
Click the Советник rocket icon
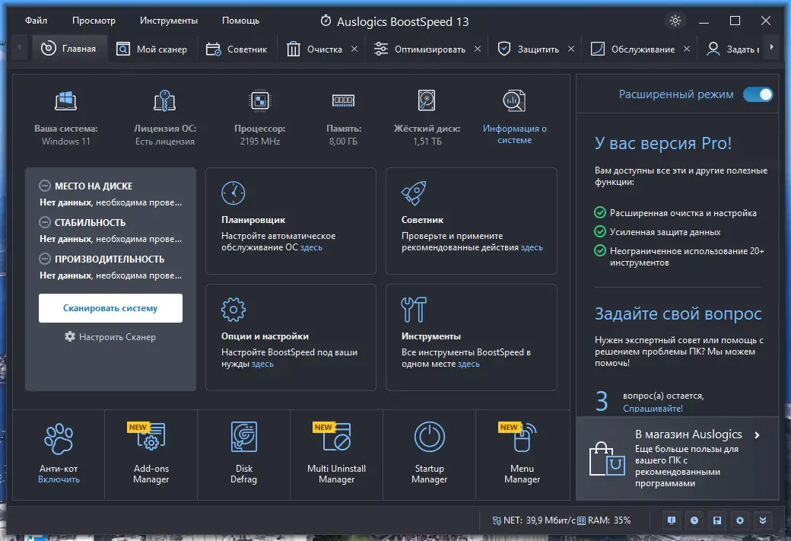pyautogui.click(x=414, y=193)
